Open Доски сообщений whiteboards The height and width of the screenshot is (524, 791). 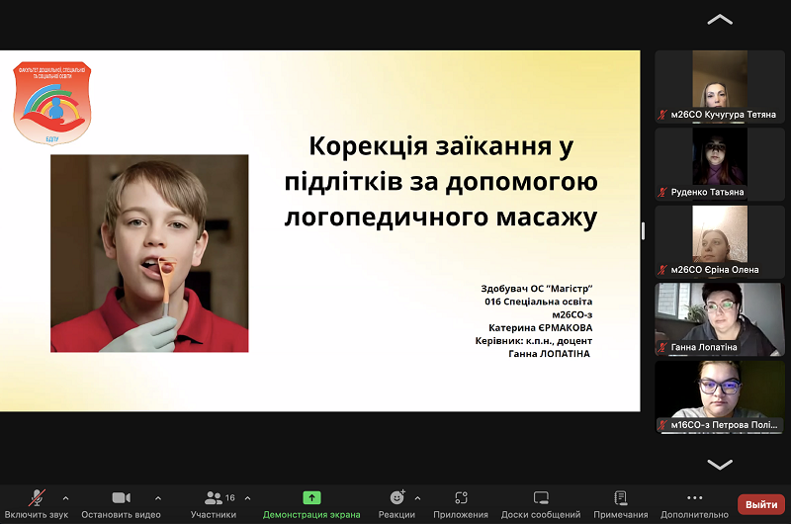[541, 498]
